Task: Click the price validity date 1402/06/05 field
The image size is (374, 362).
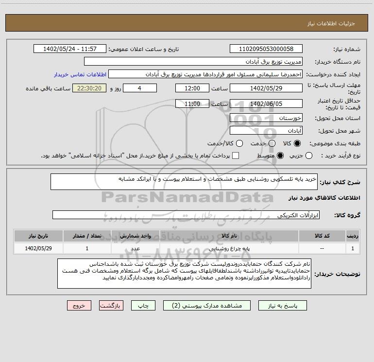Action: [266, 103]
